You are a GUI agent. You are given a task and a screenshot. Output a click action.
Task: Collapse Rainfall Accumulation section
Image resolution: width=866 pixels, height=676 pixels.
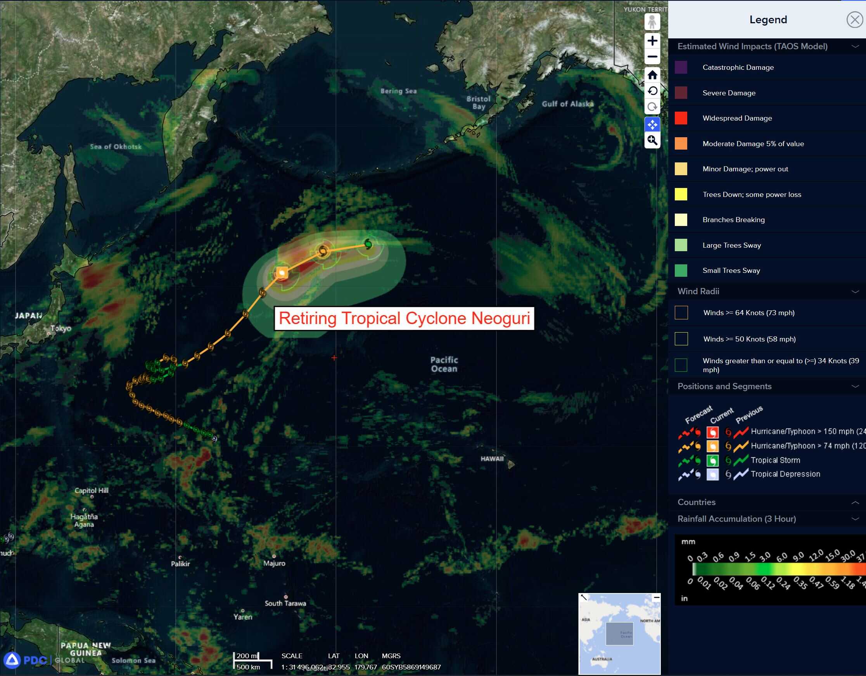click(x=855, y=519)
